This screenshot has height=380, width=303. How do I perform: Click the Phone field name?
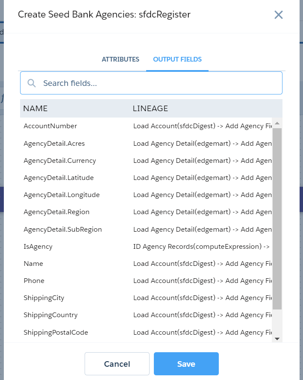34,281
